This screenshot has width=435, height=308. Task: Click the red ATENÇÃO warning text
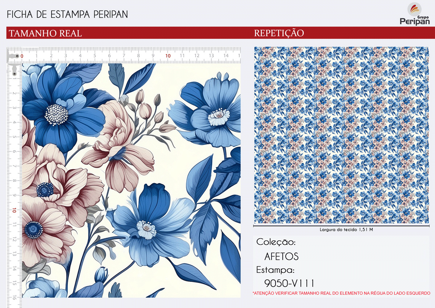point(341,293)
